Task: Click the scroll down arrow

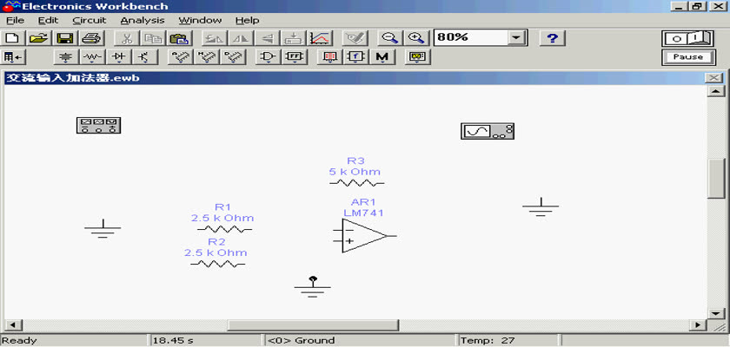Action: (714, 313)
